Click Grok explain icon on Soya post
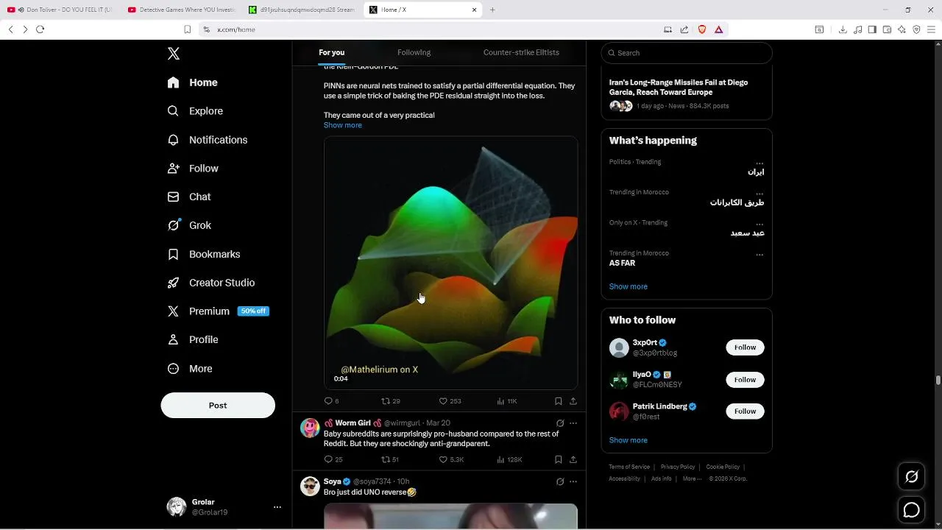The image size is (942, 530). click(560, 481)
